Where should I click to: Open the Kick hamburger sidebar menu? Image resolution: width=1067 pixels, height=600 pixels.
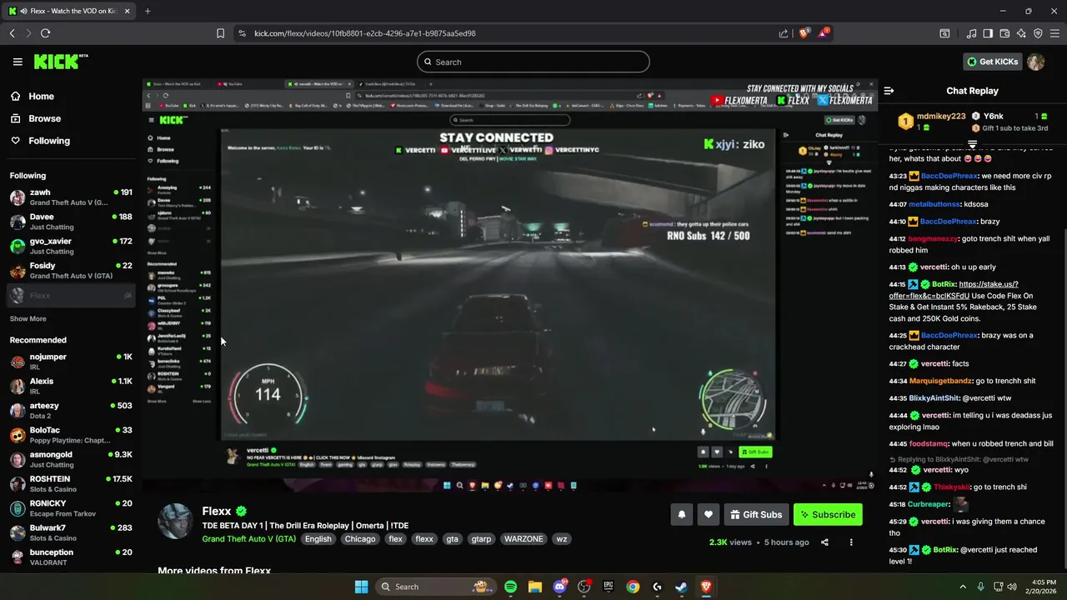click(18, 62)
